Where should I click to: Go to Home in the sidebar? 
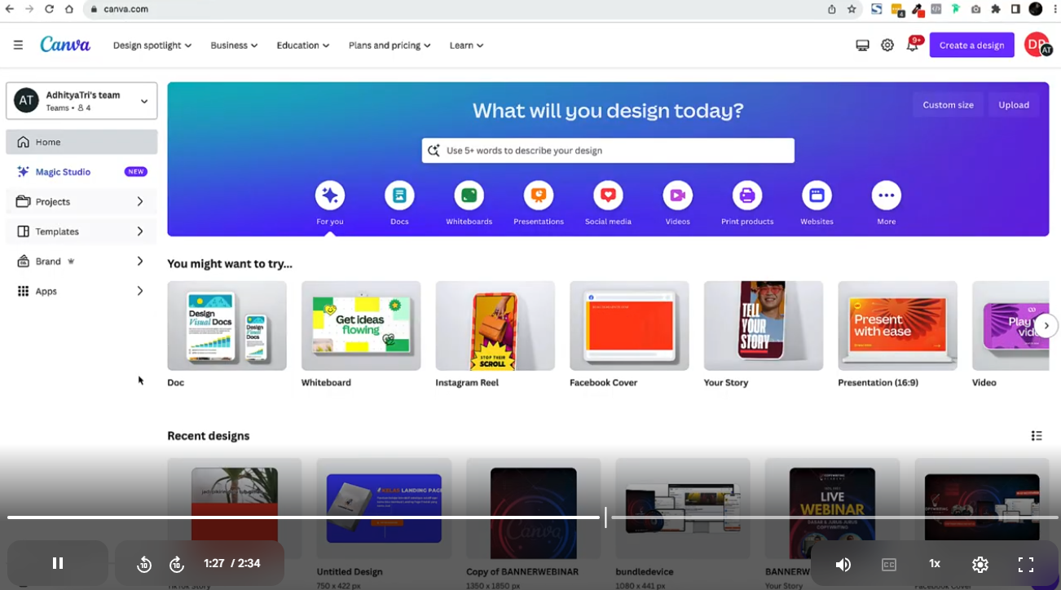point(81,142)
